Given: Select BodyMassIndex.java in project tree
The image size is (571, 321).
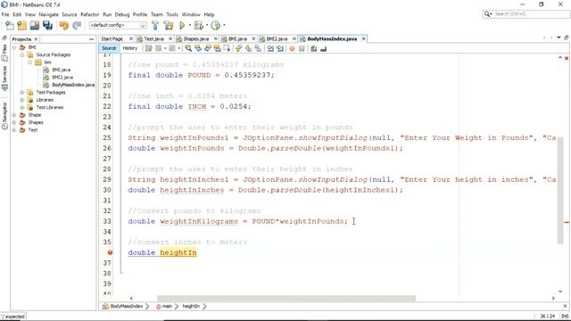Looking at the screenshot, I should tap(73, 85).
